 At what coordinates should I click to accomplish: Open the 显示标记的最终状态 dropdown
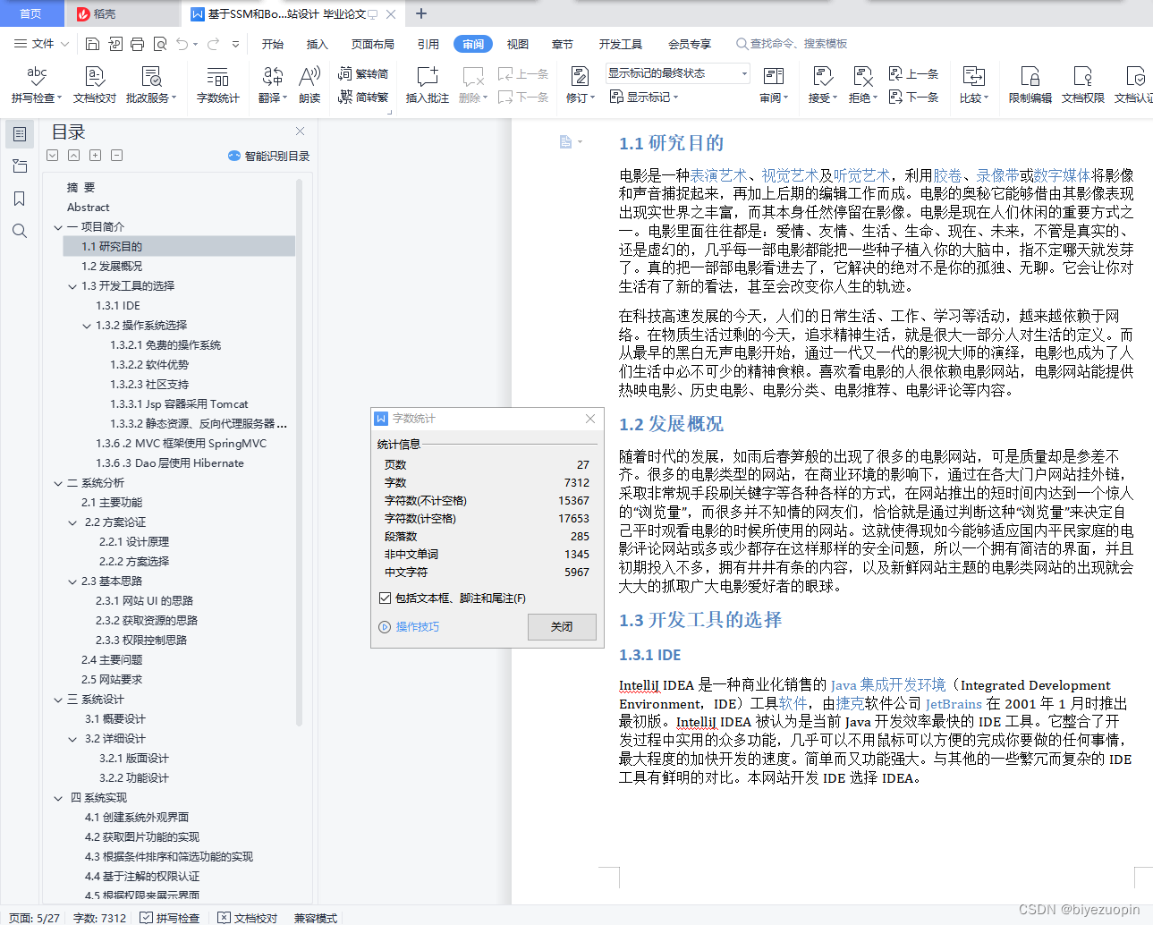[x=742, y=72]
